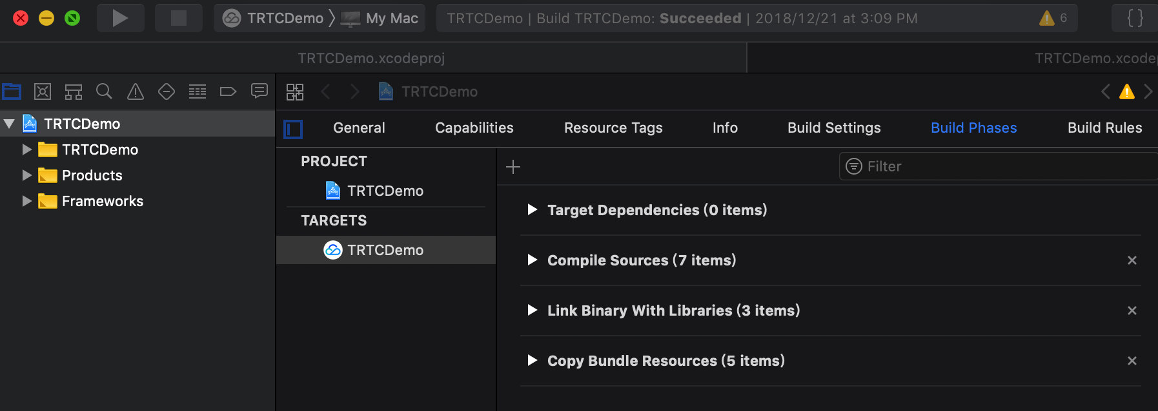Switch to the issue navigator
1158x411 pixels.
pyautogui.click(x=136, y=91)
